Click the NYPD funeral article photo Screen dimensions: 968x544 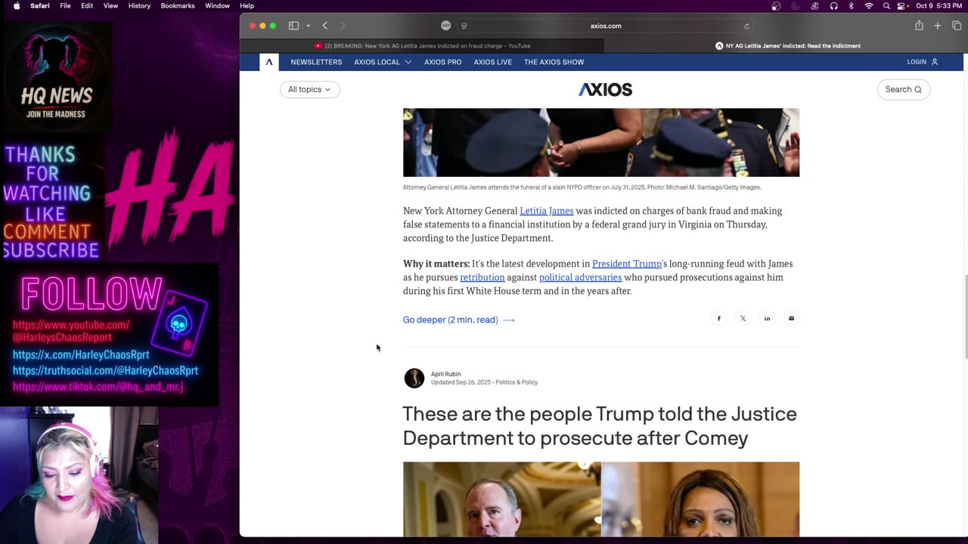tap(600, 142)
